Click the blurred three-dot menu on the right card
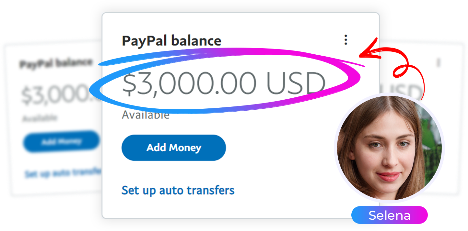468x231 pixels. pyautogui.click(x=439, y=62)
